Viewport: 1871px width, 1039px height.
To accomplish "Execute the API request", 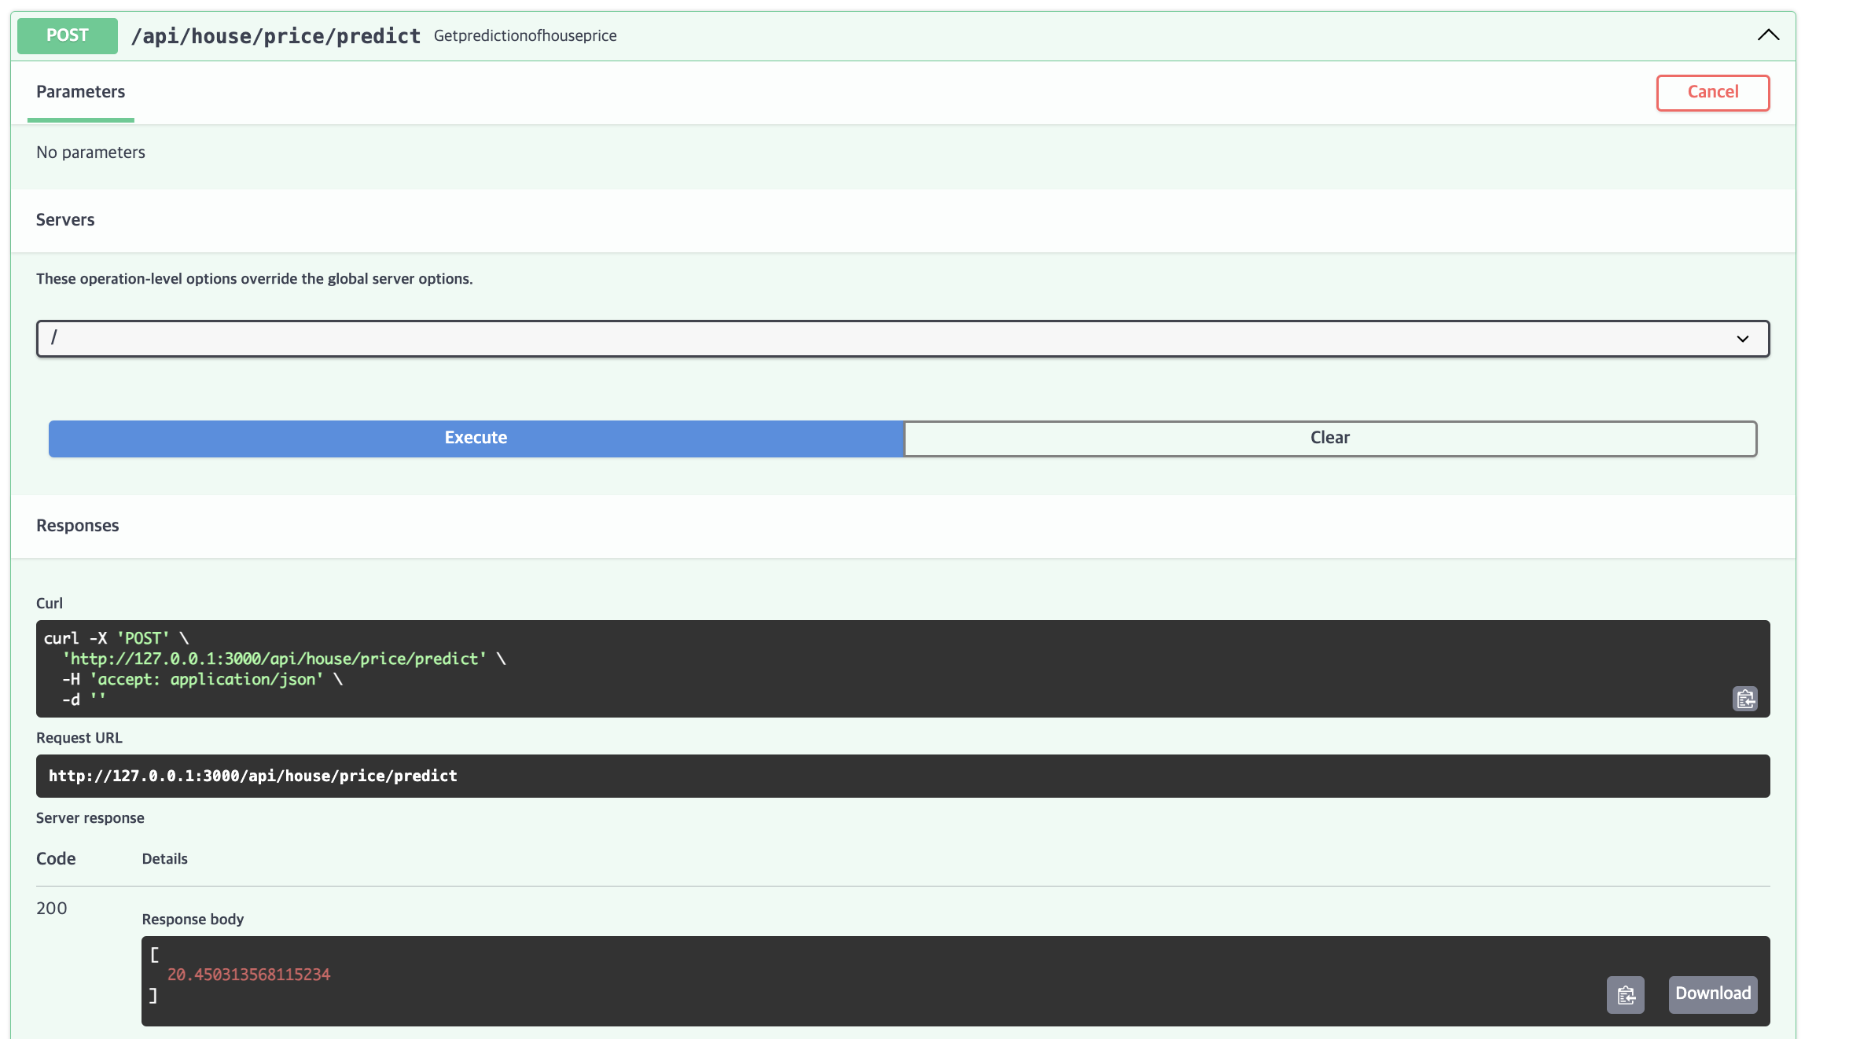I will [x=476, y=439].
